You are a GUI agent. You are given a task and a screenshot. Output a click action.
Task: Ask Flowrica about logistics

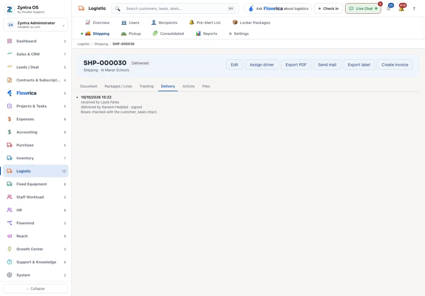278,8
